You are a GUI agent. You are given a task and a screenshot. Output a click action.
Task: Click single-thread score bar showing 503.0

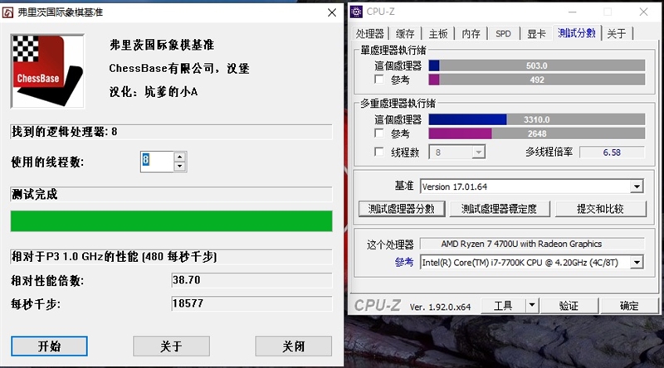pyautogui.click(x=537, y=65)
